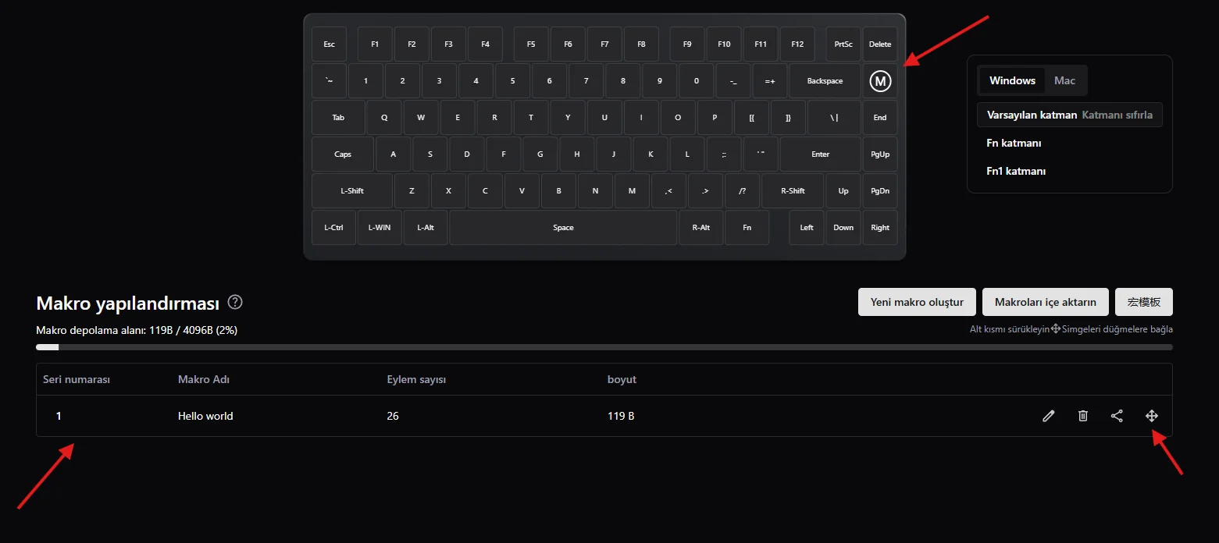
Task: Open help icon beside Makro yapılandırması
Action: [x=235, y=302]
